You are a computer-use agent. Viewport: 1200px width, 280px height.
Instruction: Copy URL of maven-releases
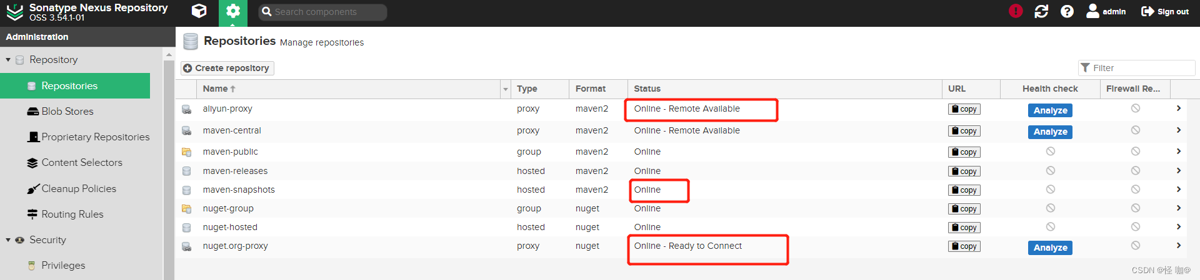pyautogui.click(x=964, y=171)
